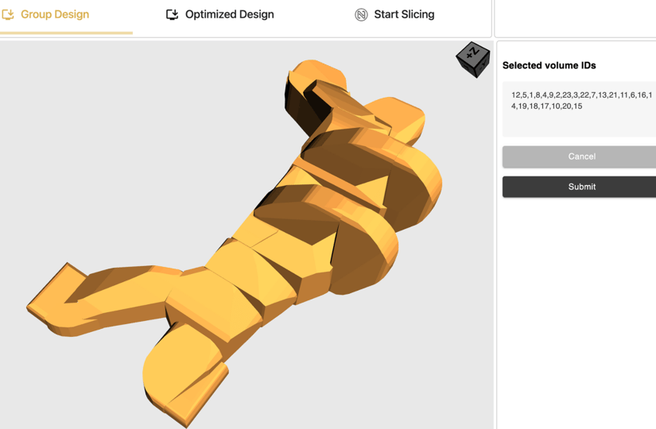Viewport: 656px width, 429px height.
Task: Click the Optimized Design icon
Action: point(172,14)
